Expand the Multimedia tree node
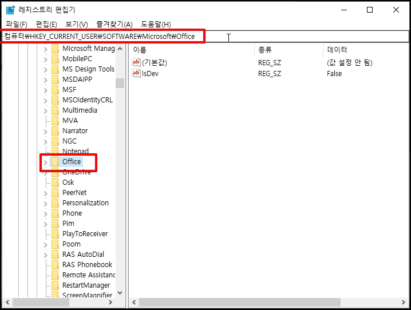 tap(45, 110)
